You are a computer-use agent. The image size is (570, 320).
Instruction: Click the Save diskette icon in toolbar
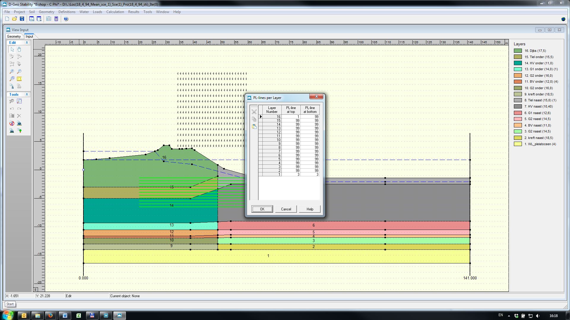click(22, 19)
